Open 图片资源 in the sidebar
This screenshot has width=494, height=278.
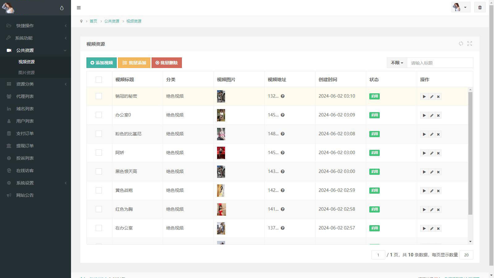pyautogui.click(x=27, y=73)
